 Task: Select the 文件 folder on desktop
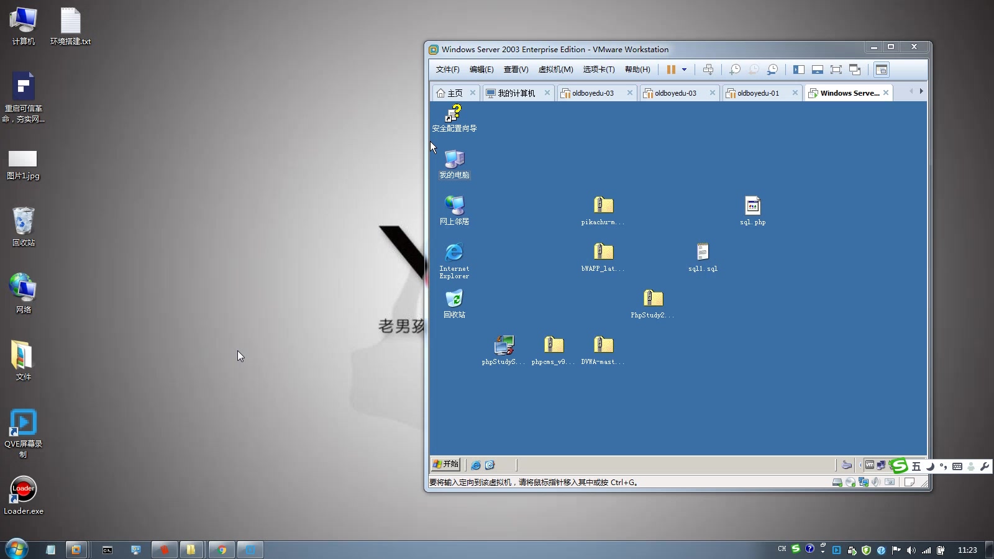click(x=23, y=360)
